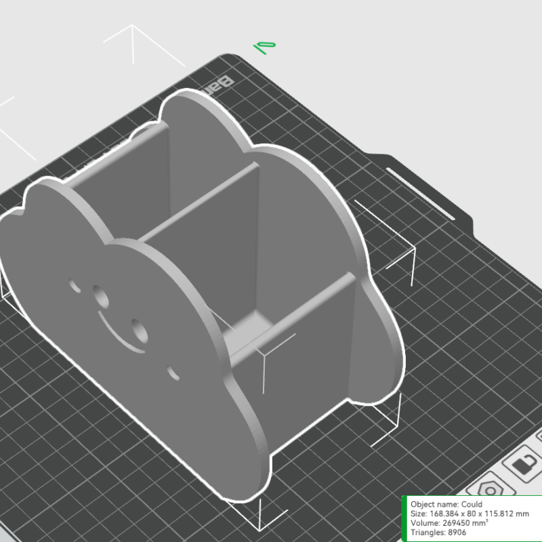The width and height of the screenshot is (542, 542).
Task: Click the 'Triangles: 8906' line
Action: click(x=438, y=533)
